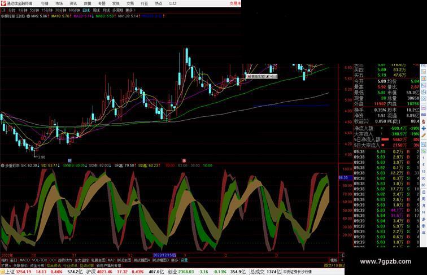Click the 上证 index value 3254.19
Image resolution: width=427 pixels, height=275 pixels.
click(x=23, y=272)
